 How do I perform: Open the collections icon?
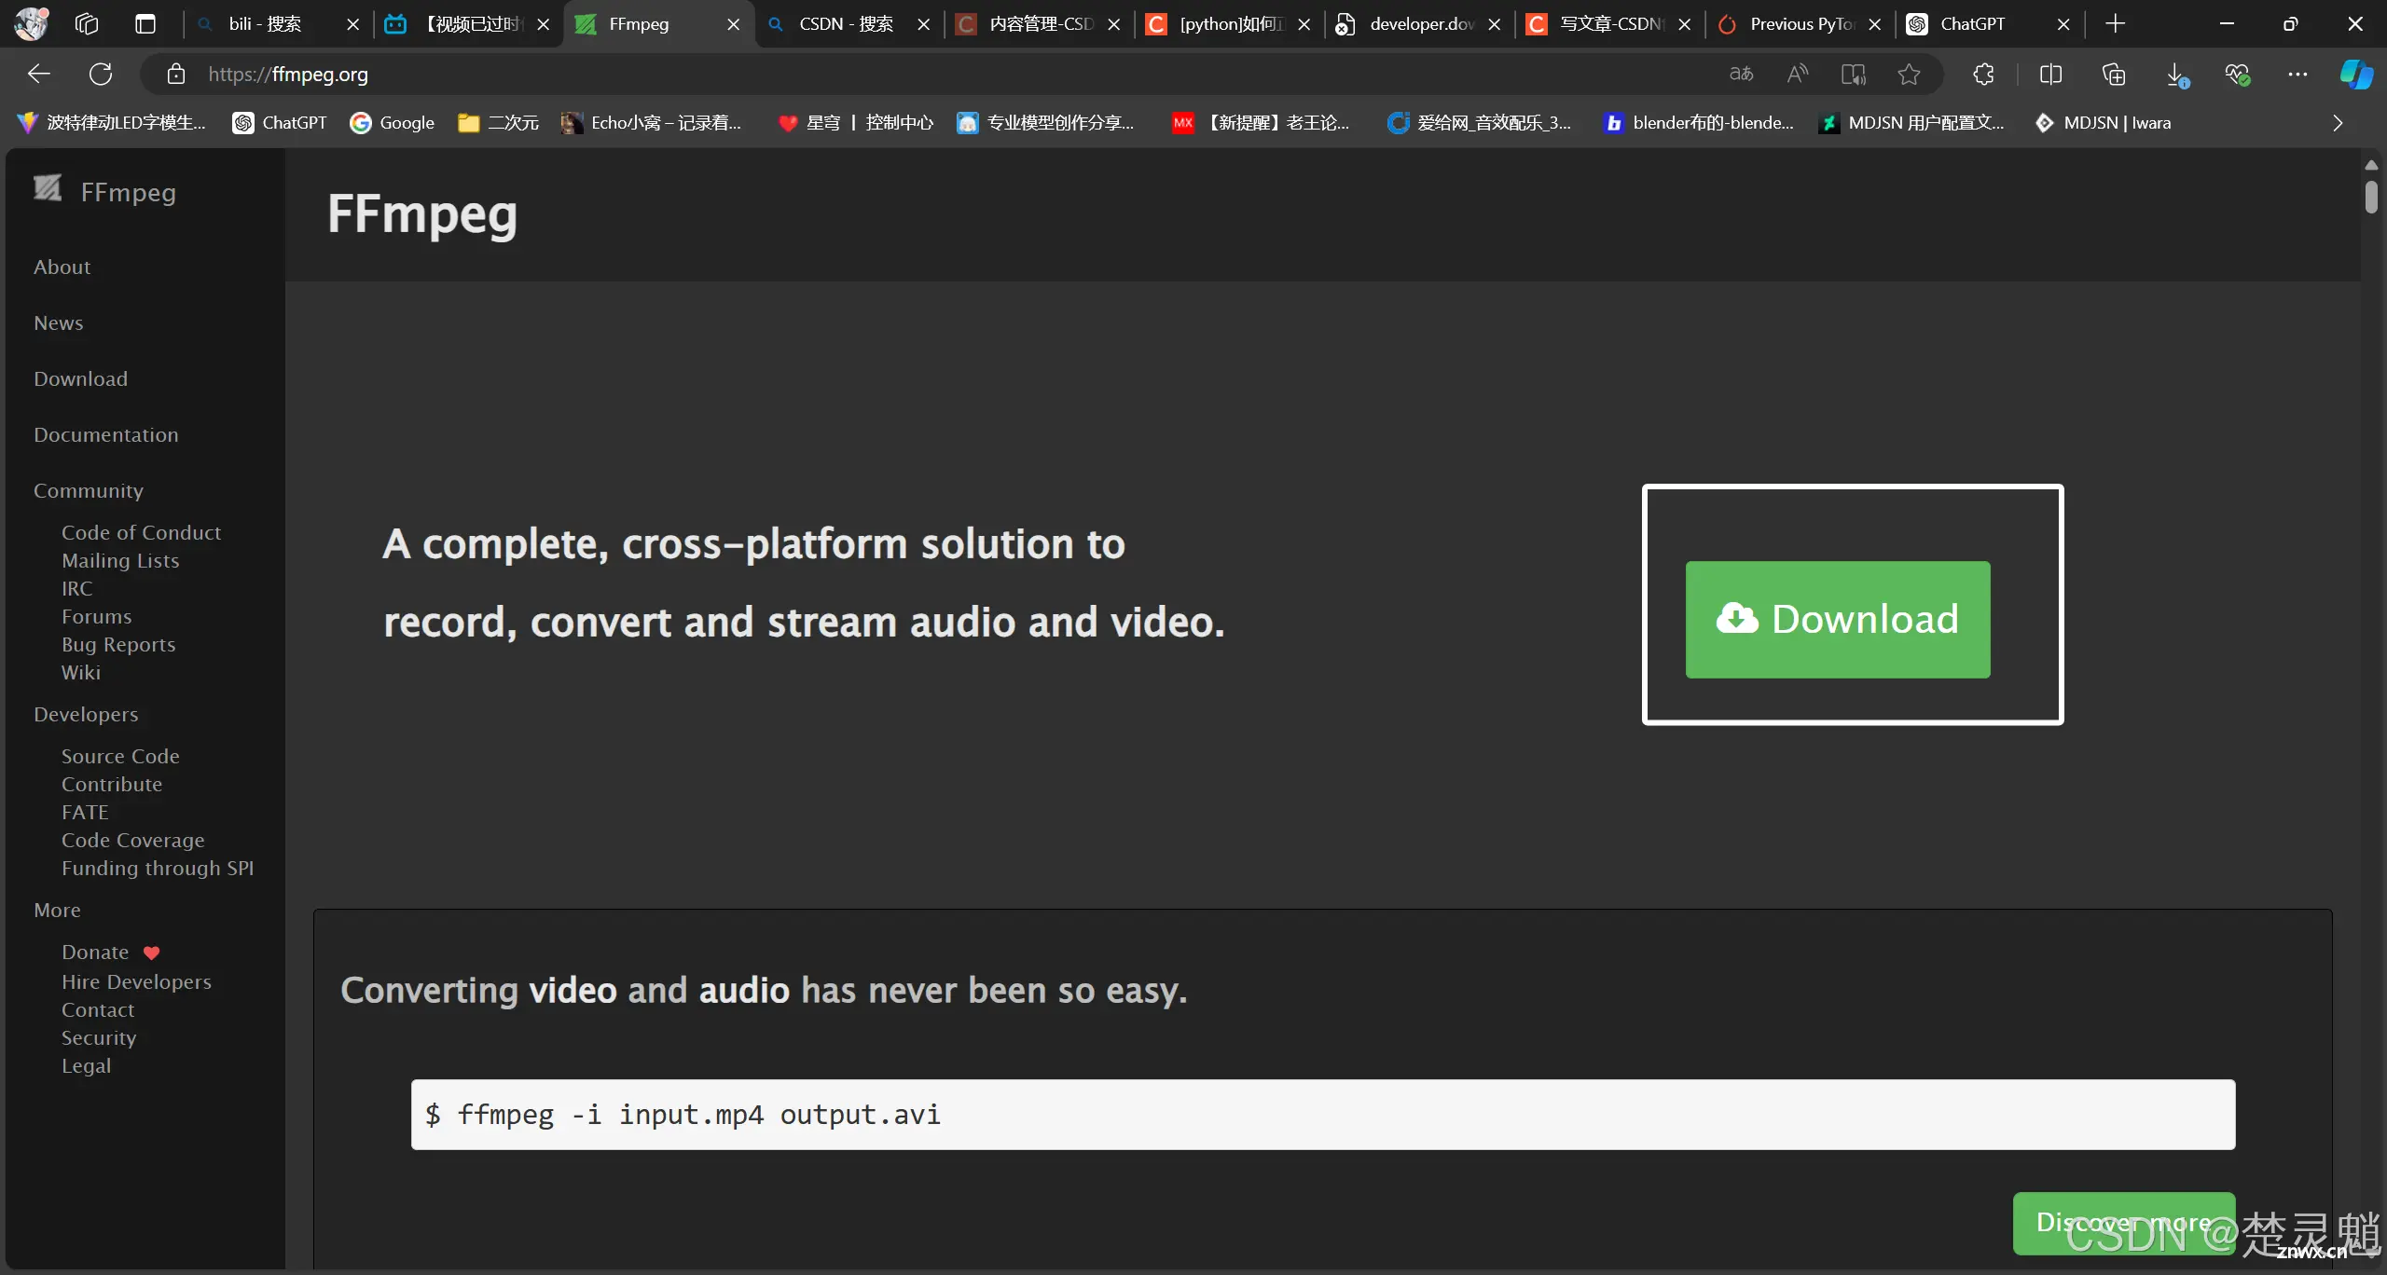pos(2114,74)
